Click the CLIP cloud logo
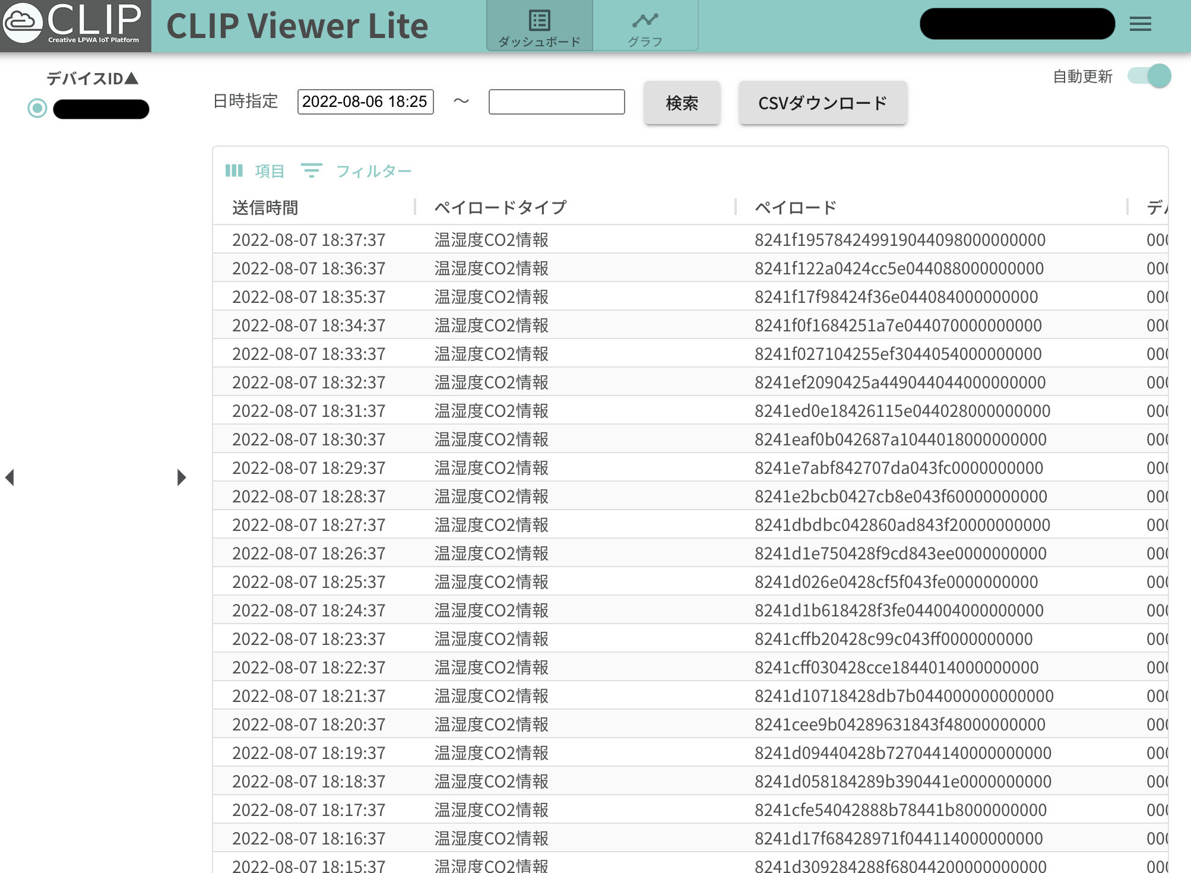The height and width of the screenshot is (873, 1191). [x=23, y=23]
